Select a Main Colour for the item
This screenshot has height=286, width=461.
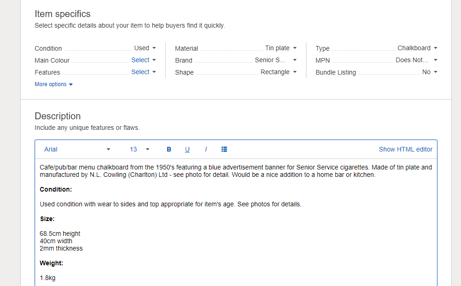click(x=144, y=60)
